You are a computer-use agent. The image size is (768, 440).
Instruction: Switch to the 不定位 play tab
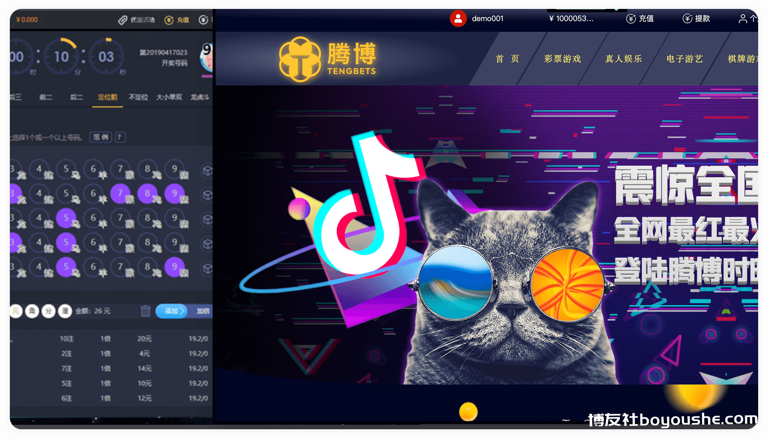click(138, 97)
